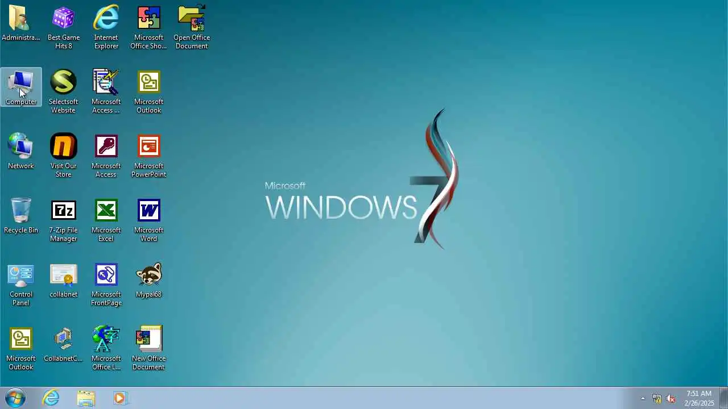Click the Microsoft Access icon with magnifier and lightning
Viewport: 728px width, 409px height.
pyautogui.click(x=106, y=82)
